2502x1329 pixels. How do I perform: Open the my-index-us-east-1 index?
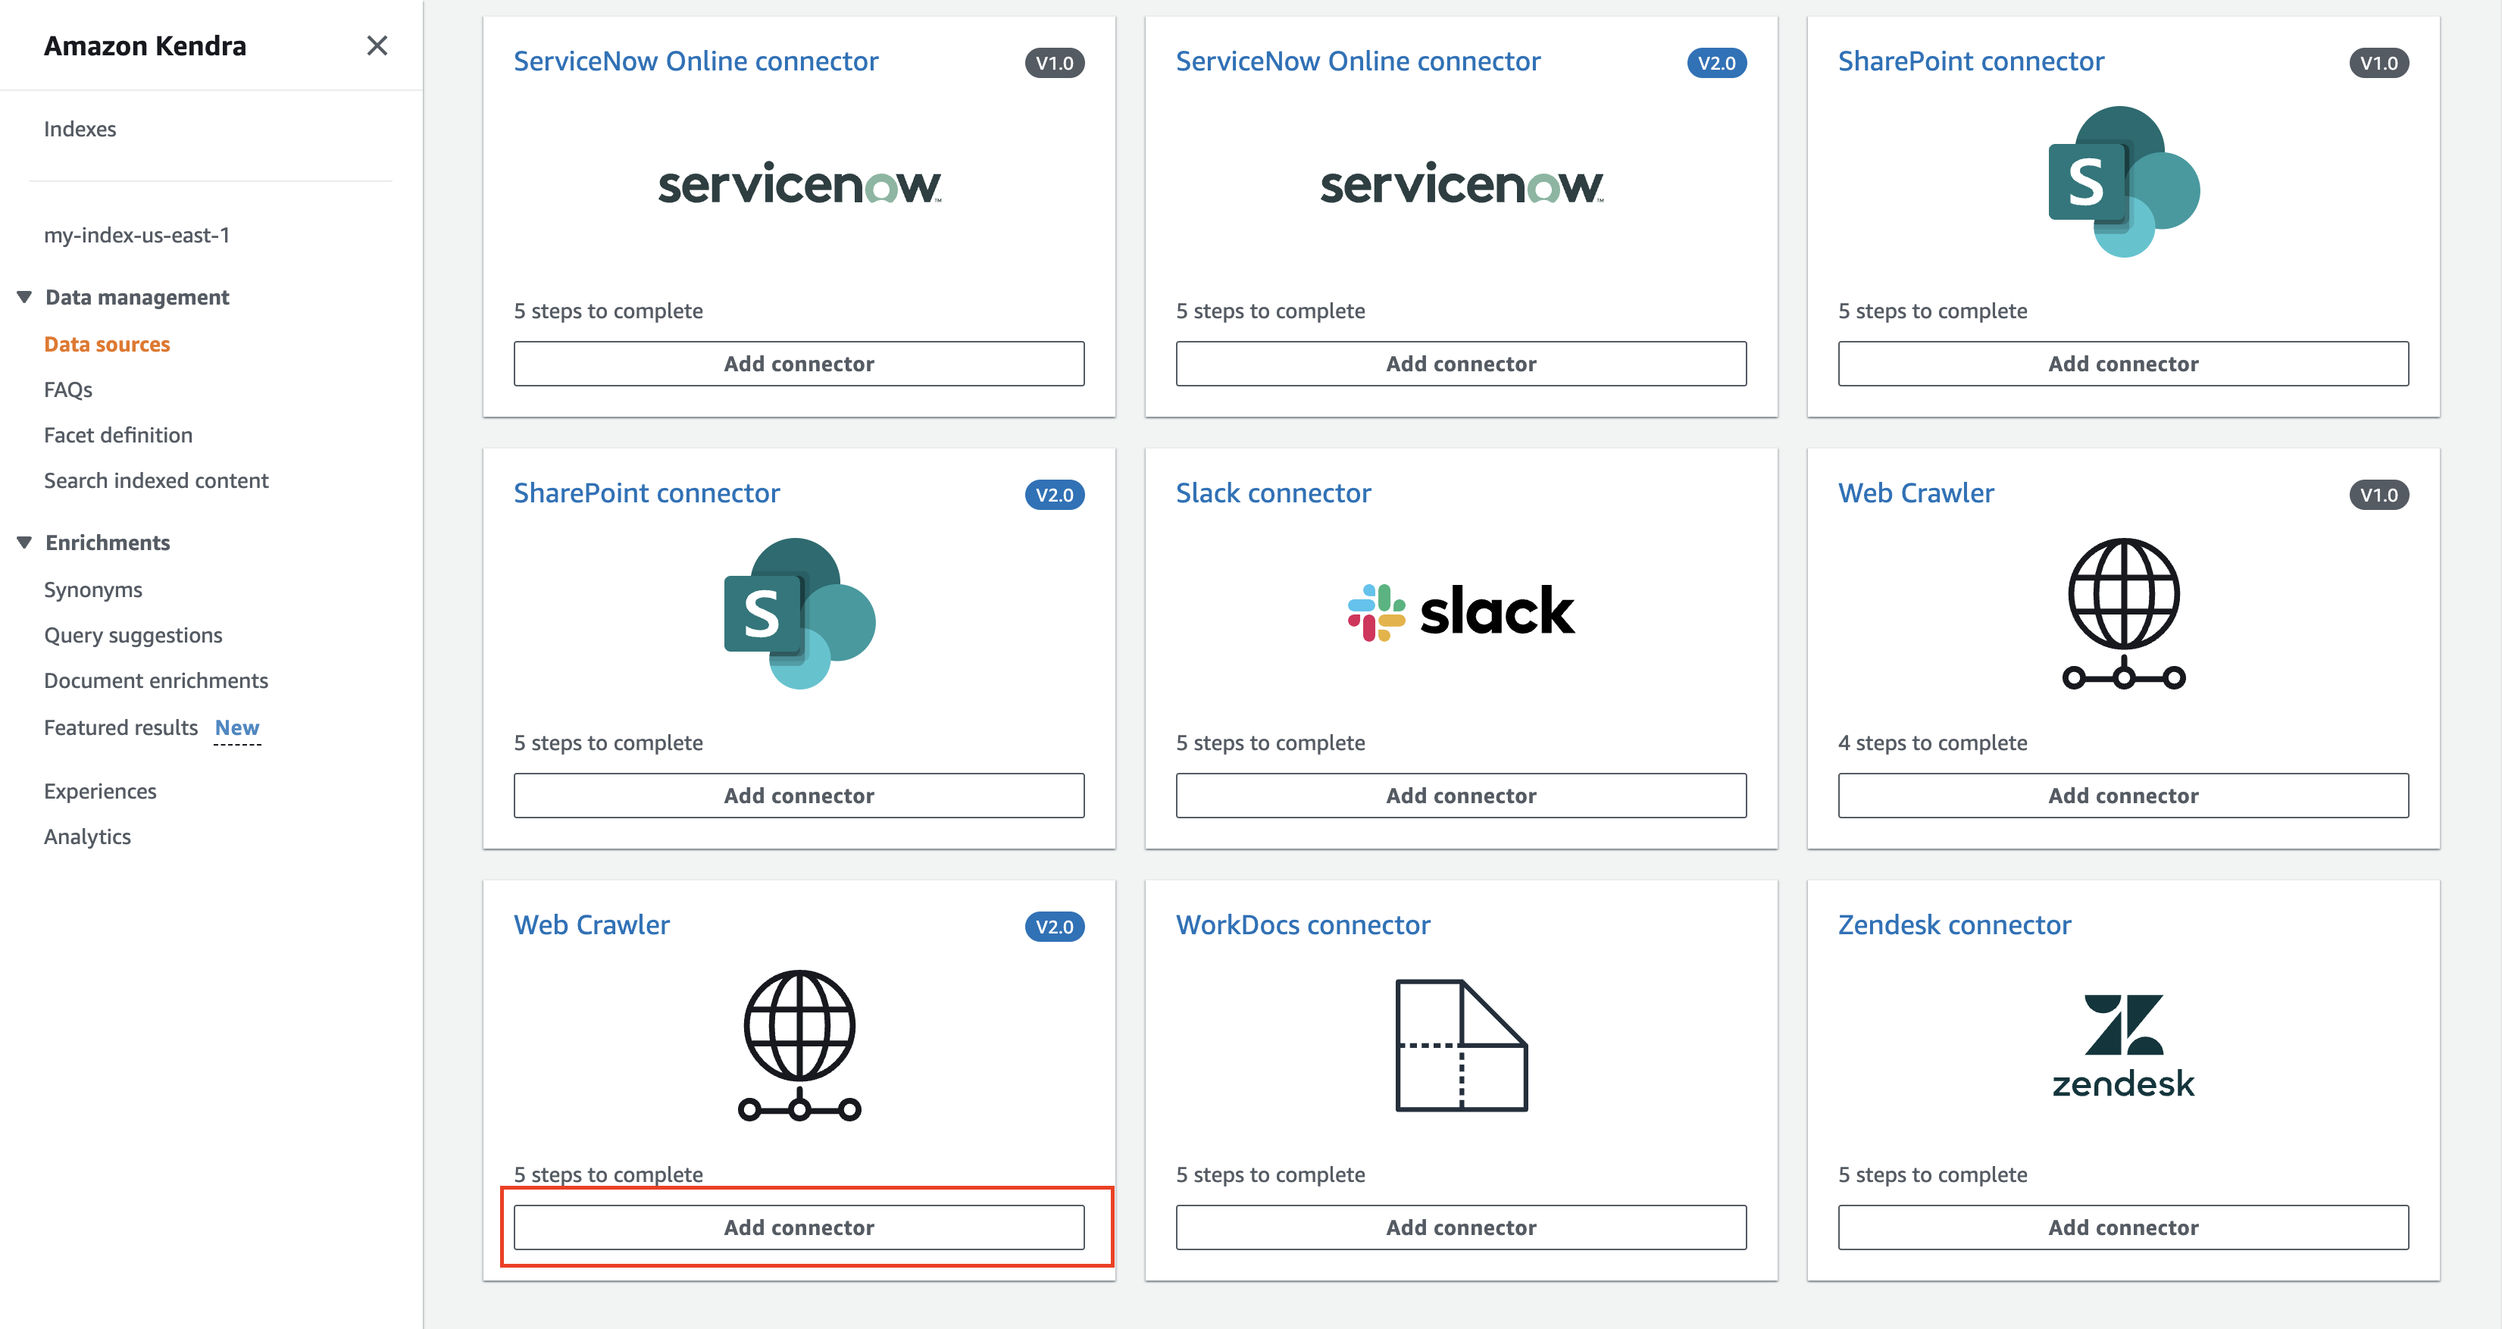[137, 235]
